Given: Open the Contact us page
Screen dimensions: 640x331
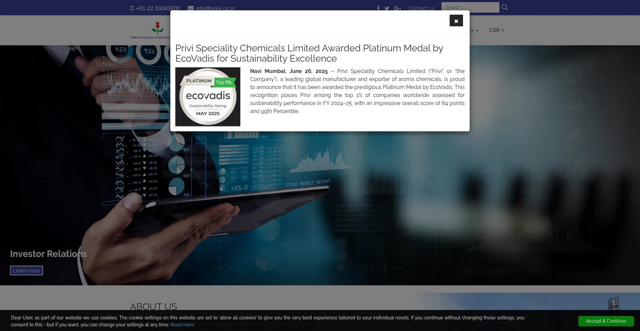Looking at the screenshot, I should click(421, 8).
